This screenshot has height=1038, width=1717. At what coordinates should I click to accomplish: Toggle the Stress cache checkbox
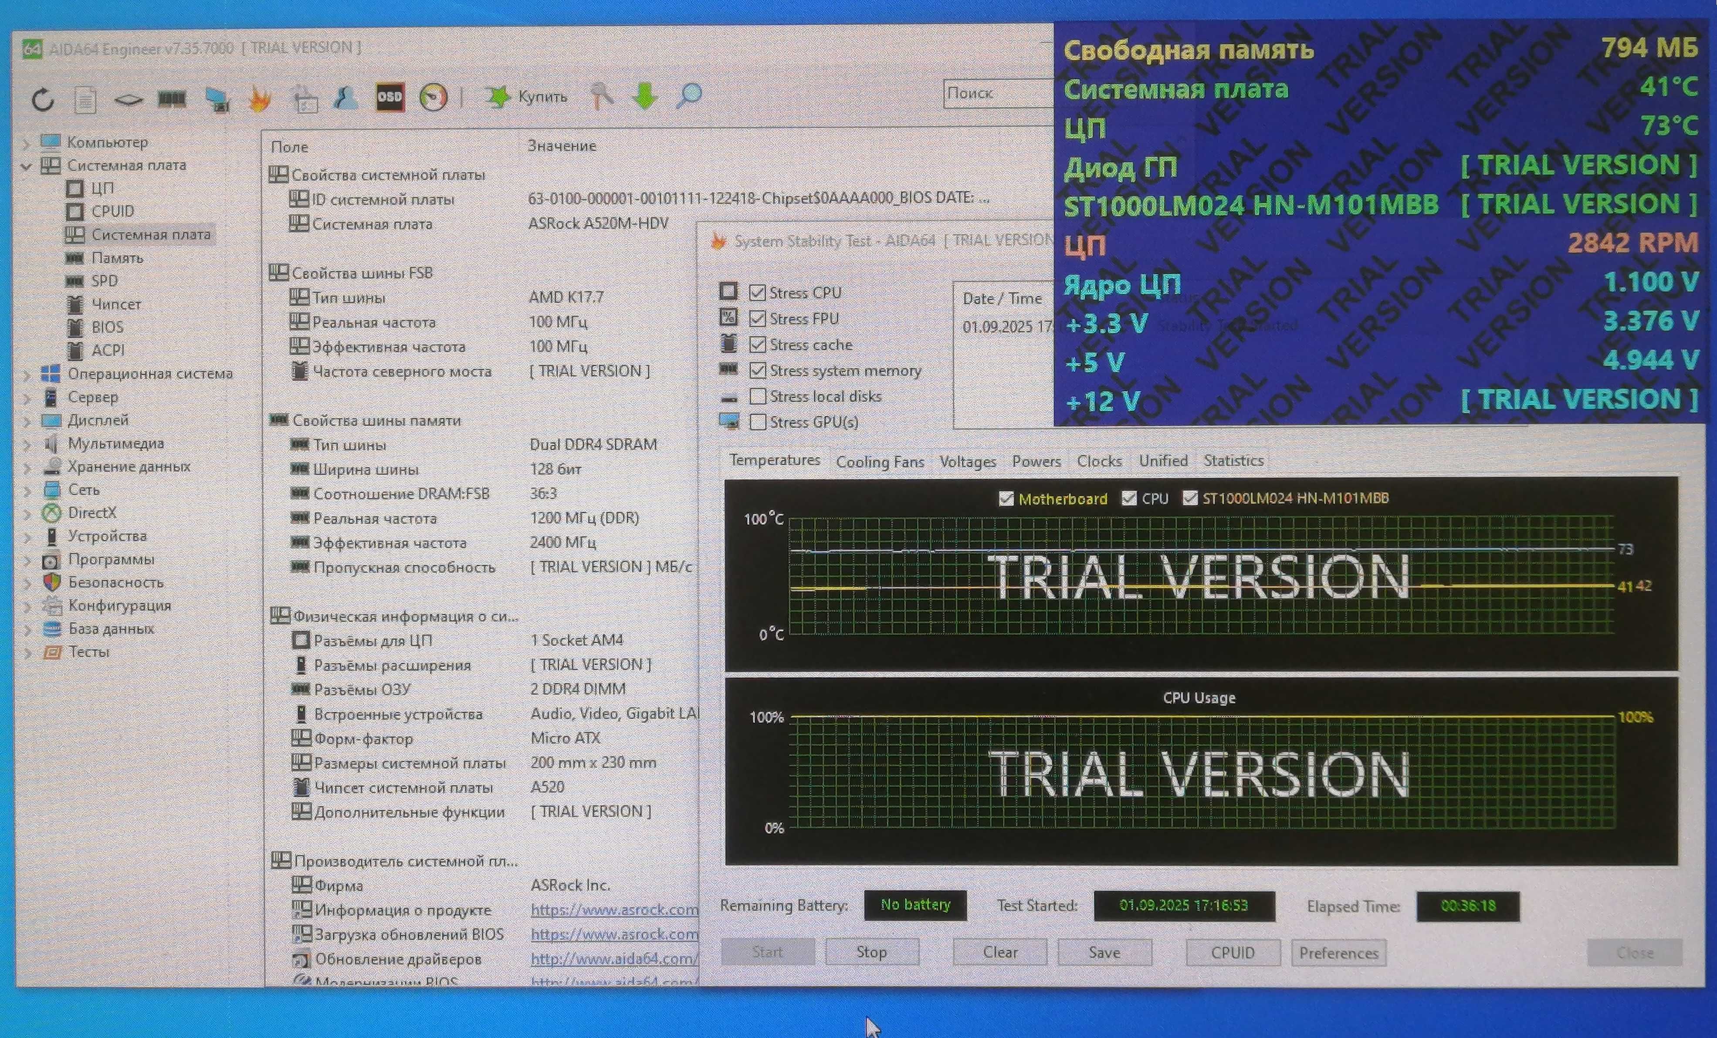(x=758, y=344)
